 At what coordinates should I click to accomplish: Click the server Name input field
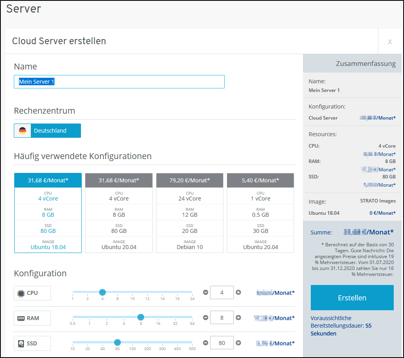(x=119, y=82)
